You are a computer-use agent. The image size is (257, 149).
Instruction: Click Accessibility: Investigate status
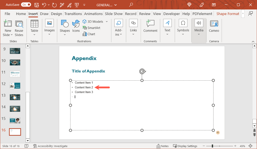click(50, 146)
